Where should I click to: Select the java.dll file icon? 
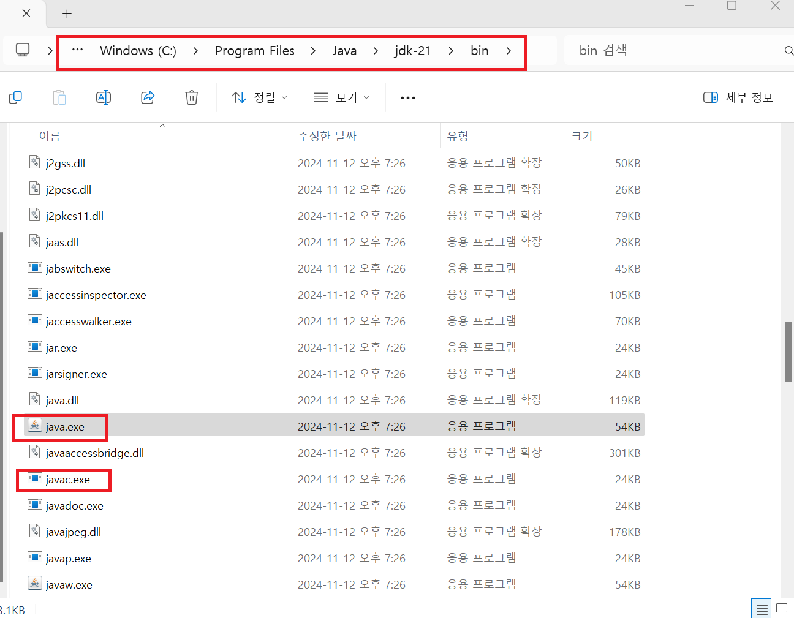35,399
